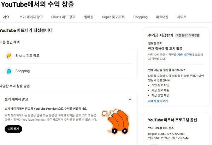Click the 지급 준비가 되지 않음 status badge
The height and width of the screenshot is (145, 212).
[x=188, y=35]
